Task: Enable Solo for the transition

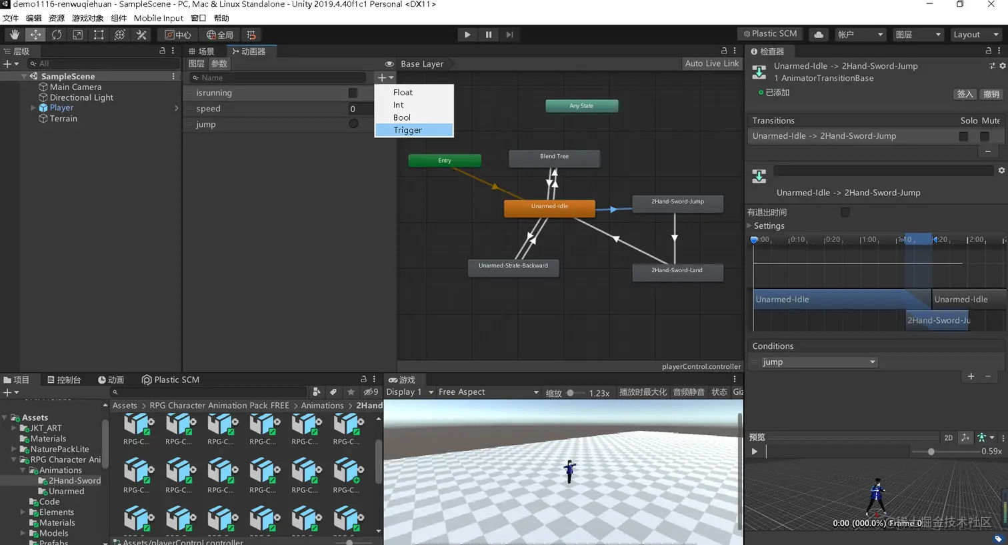Action: 963,136
